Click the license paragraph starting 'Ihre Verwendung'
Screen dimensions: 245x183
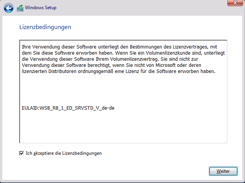pos(123,59)
